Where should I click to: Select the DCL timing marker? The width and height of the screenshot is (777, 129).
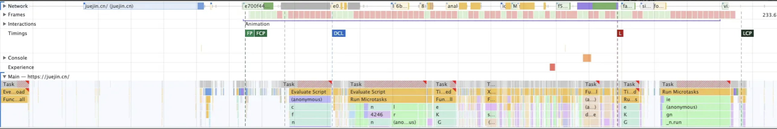coord(338,33)
